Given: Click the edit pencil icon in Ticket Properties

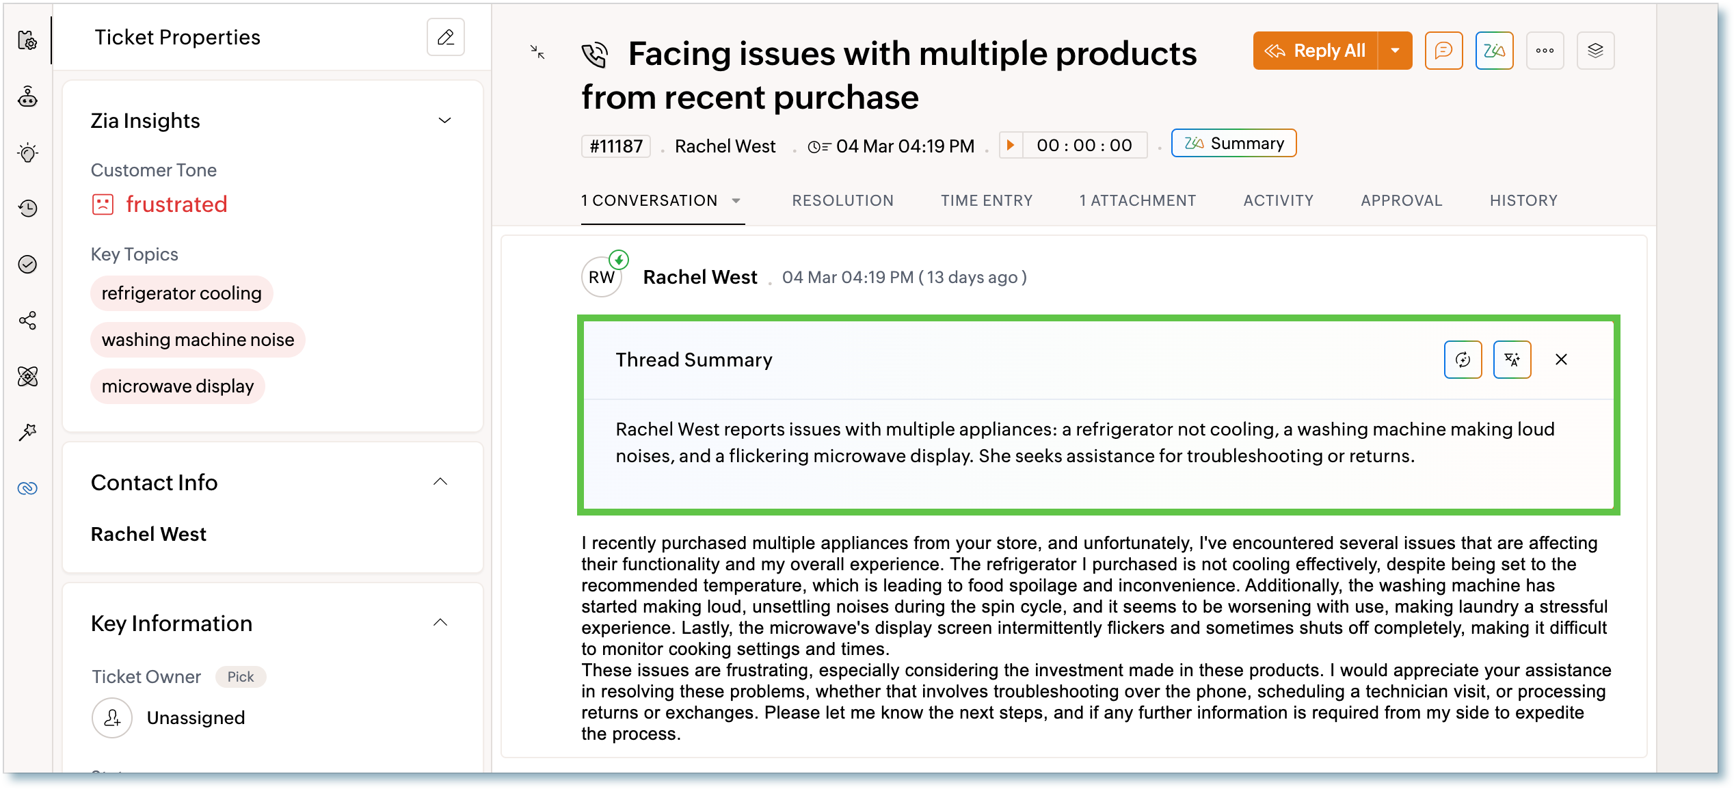Looking at the screenshot, I should coord(446,37).
